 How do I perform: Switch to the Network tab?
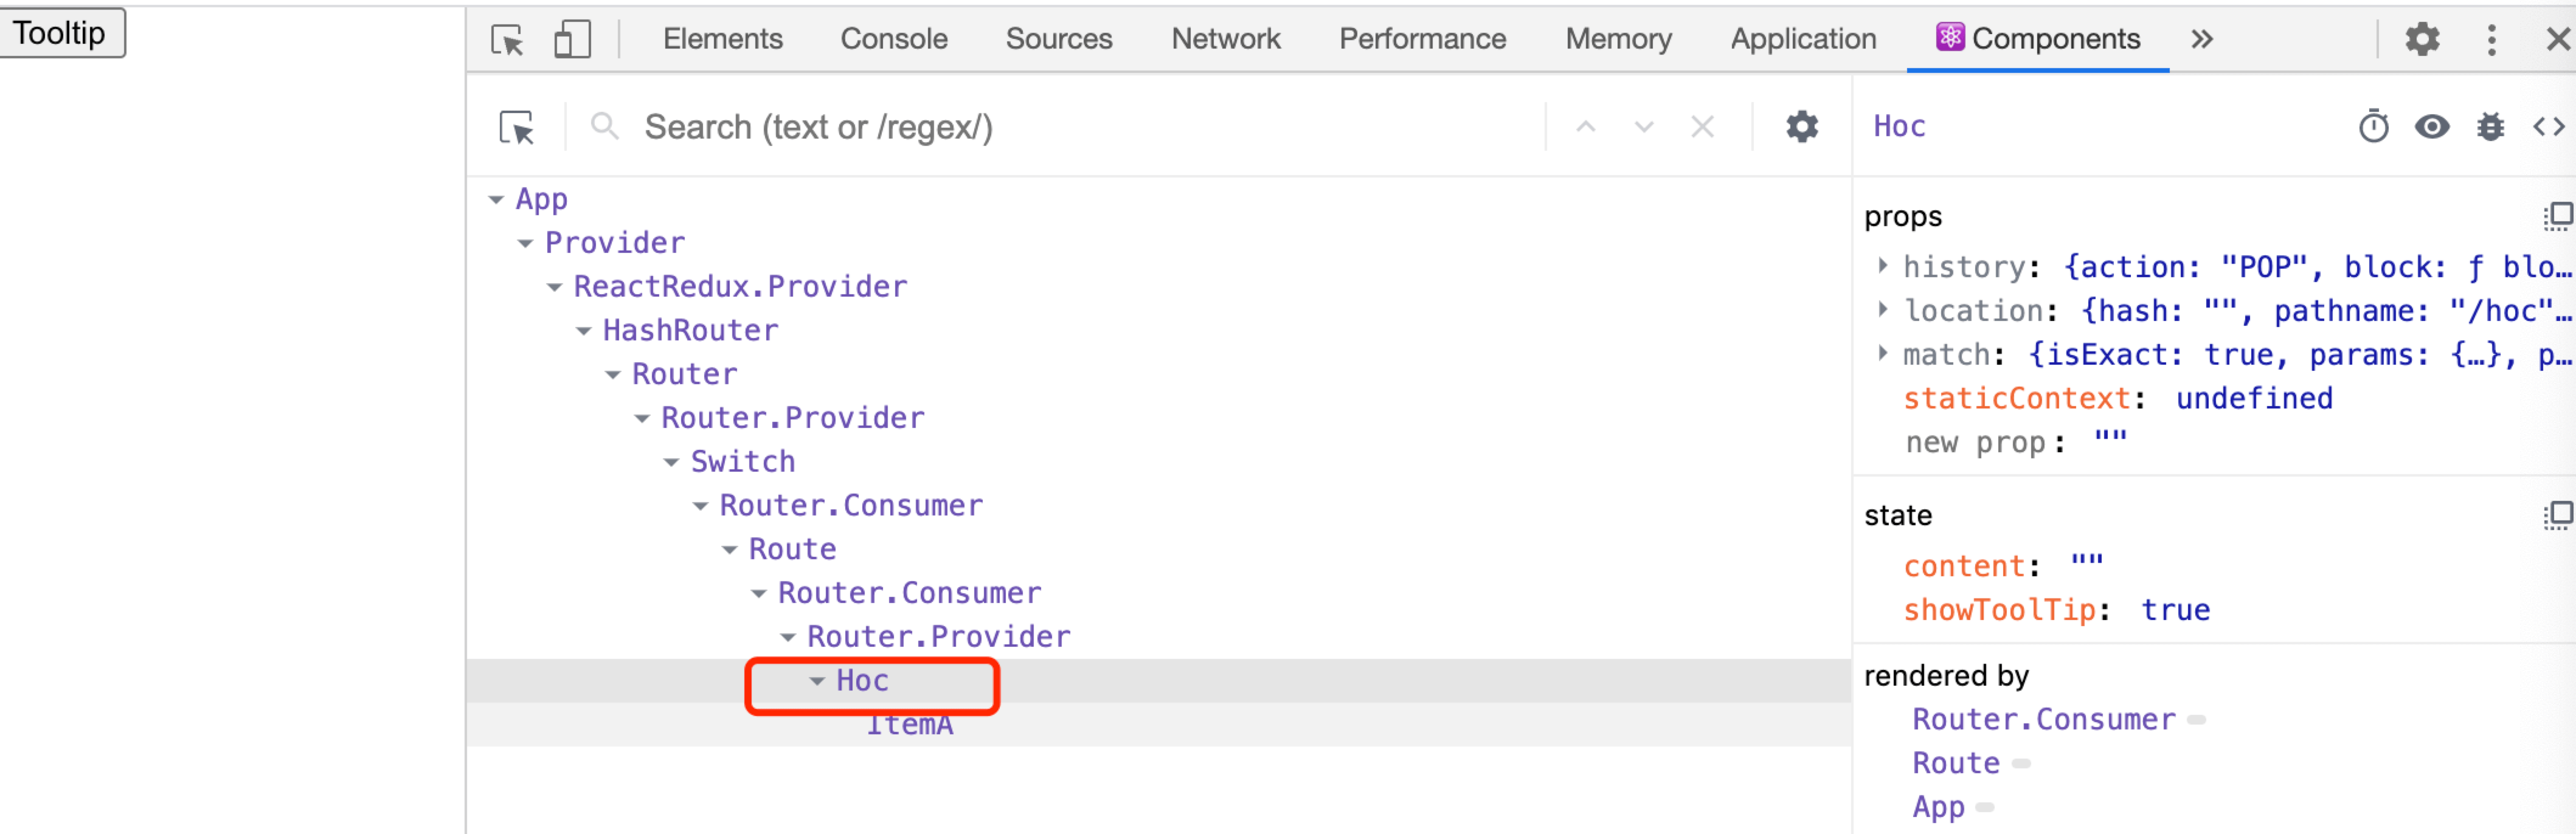1225,39
